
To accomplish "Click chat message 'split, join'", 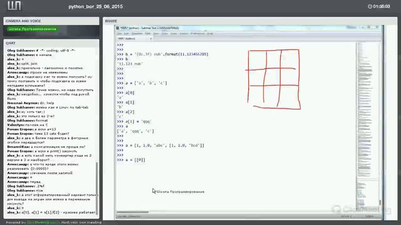I will 23,64.
